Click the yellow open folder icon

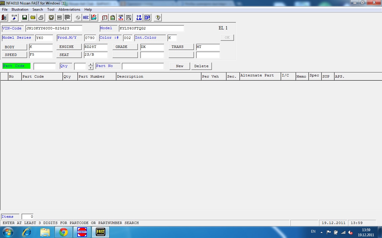[x=33, y=18]
